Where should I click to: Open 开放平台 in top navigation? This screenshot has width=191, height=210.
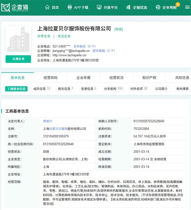pyautogui.click(x=111, y=7)
